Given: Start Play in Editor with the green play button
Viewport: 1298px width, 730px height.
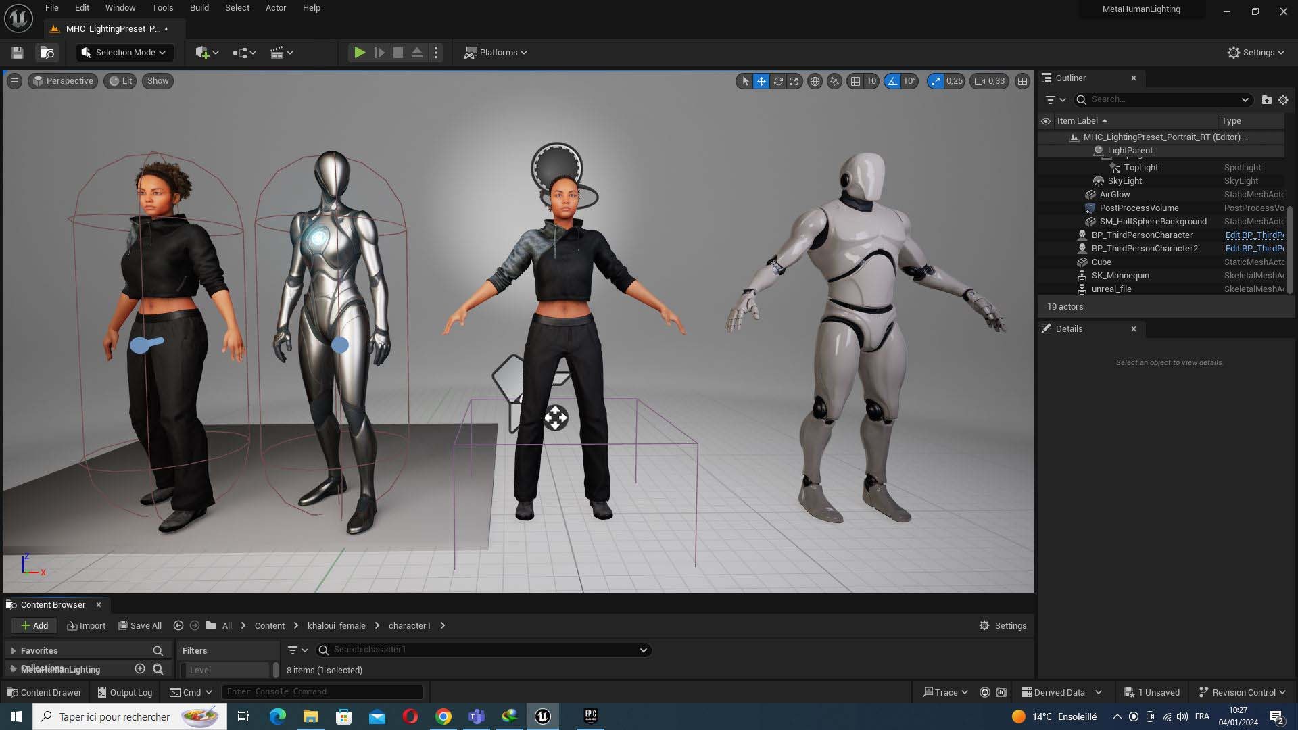Looking at the screenshot, I should 360,53.
